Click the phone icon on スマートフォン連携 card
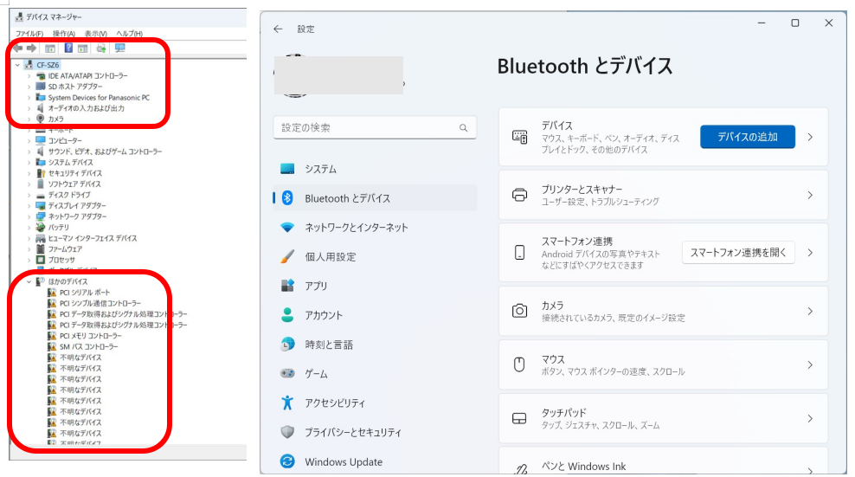Viewport: 855px width, 477px height. point(519,252)
